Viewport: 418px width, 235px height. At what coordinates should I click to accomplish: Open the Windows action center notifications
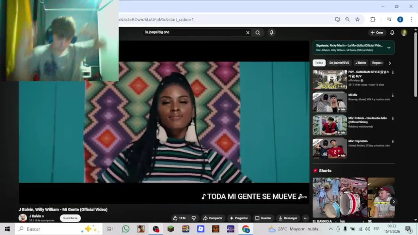click(408, 229)
